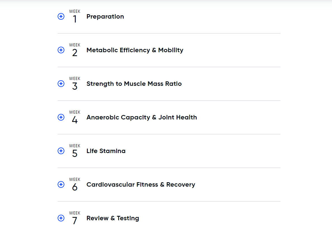Select the Review & Testing heading
This screenshot has width=332, height=235.
coord(113,218)
